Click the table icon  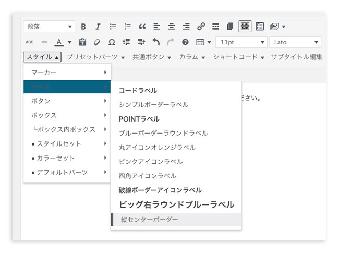(x=200, y=42)
